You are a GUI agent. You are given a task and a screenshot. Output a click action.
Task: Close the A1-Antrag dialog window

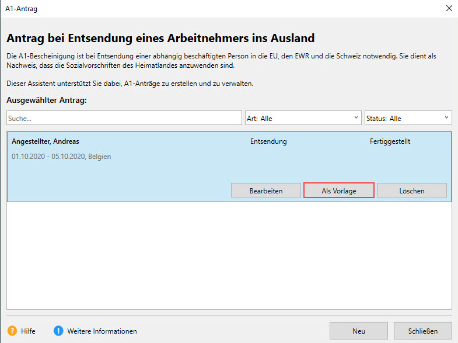pyautogui.click(x=448, y=8)
